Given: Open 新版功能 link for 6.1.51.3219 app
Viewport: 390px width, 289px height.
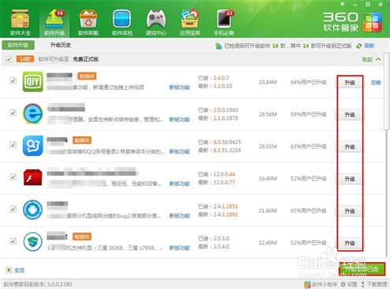Looking at the screenshot, I should 180,151.
